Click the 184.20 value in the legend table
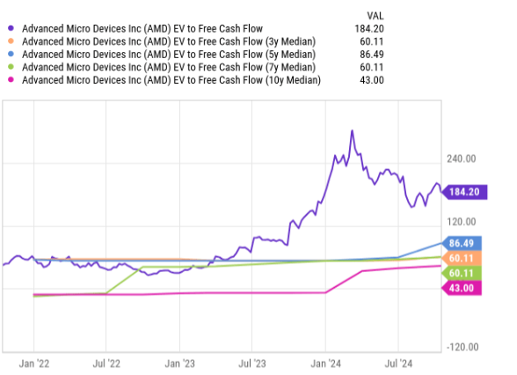The height and width of the screenshot is (375, 517). (x=369, y=29)
